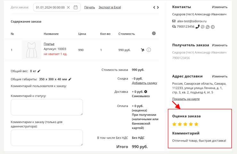The height and width of the screenshot is (154, 237).
Task: Contact customer via the WhatsApp icon
Action: 208,27
